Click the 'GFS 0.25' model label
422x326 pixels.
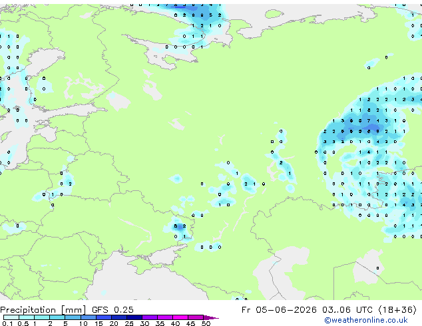(x=112, y=310)
